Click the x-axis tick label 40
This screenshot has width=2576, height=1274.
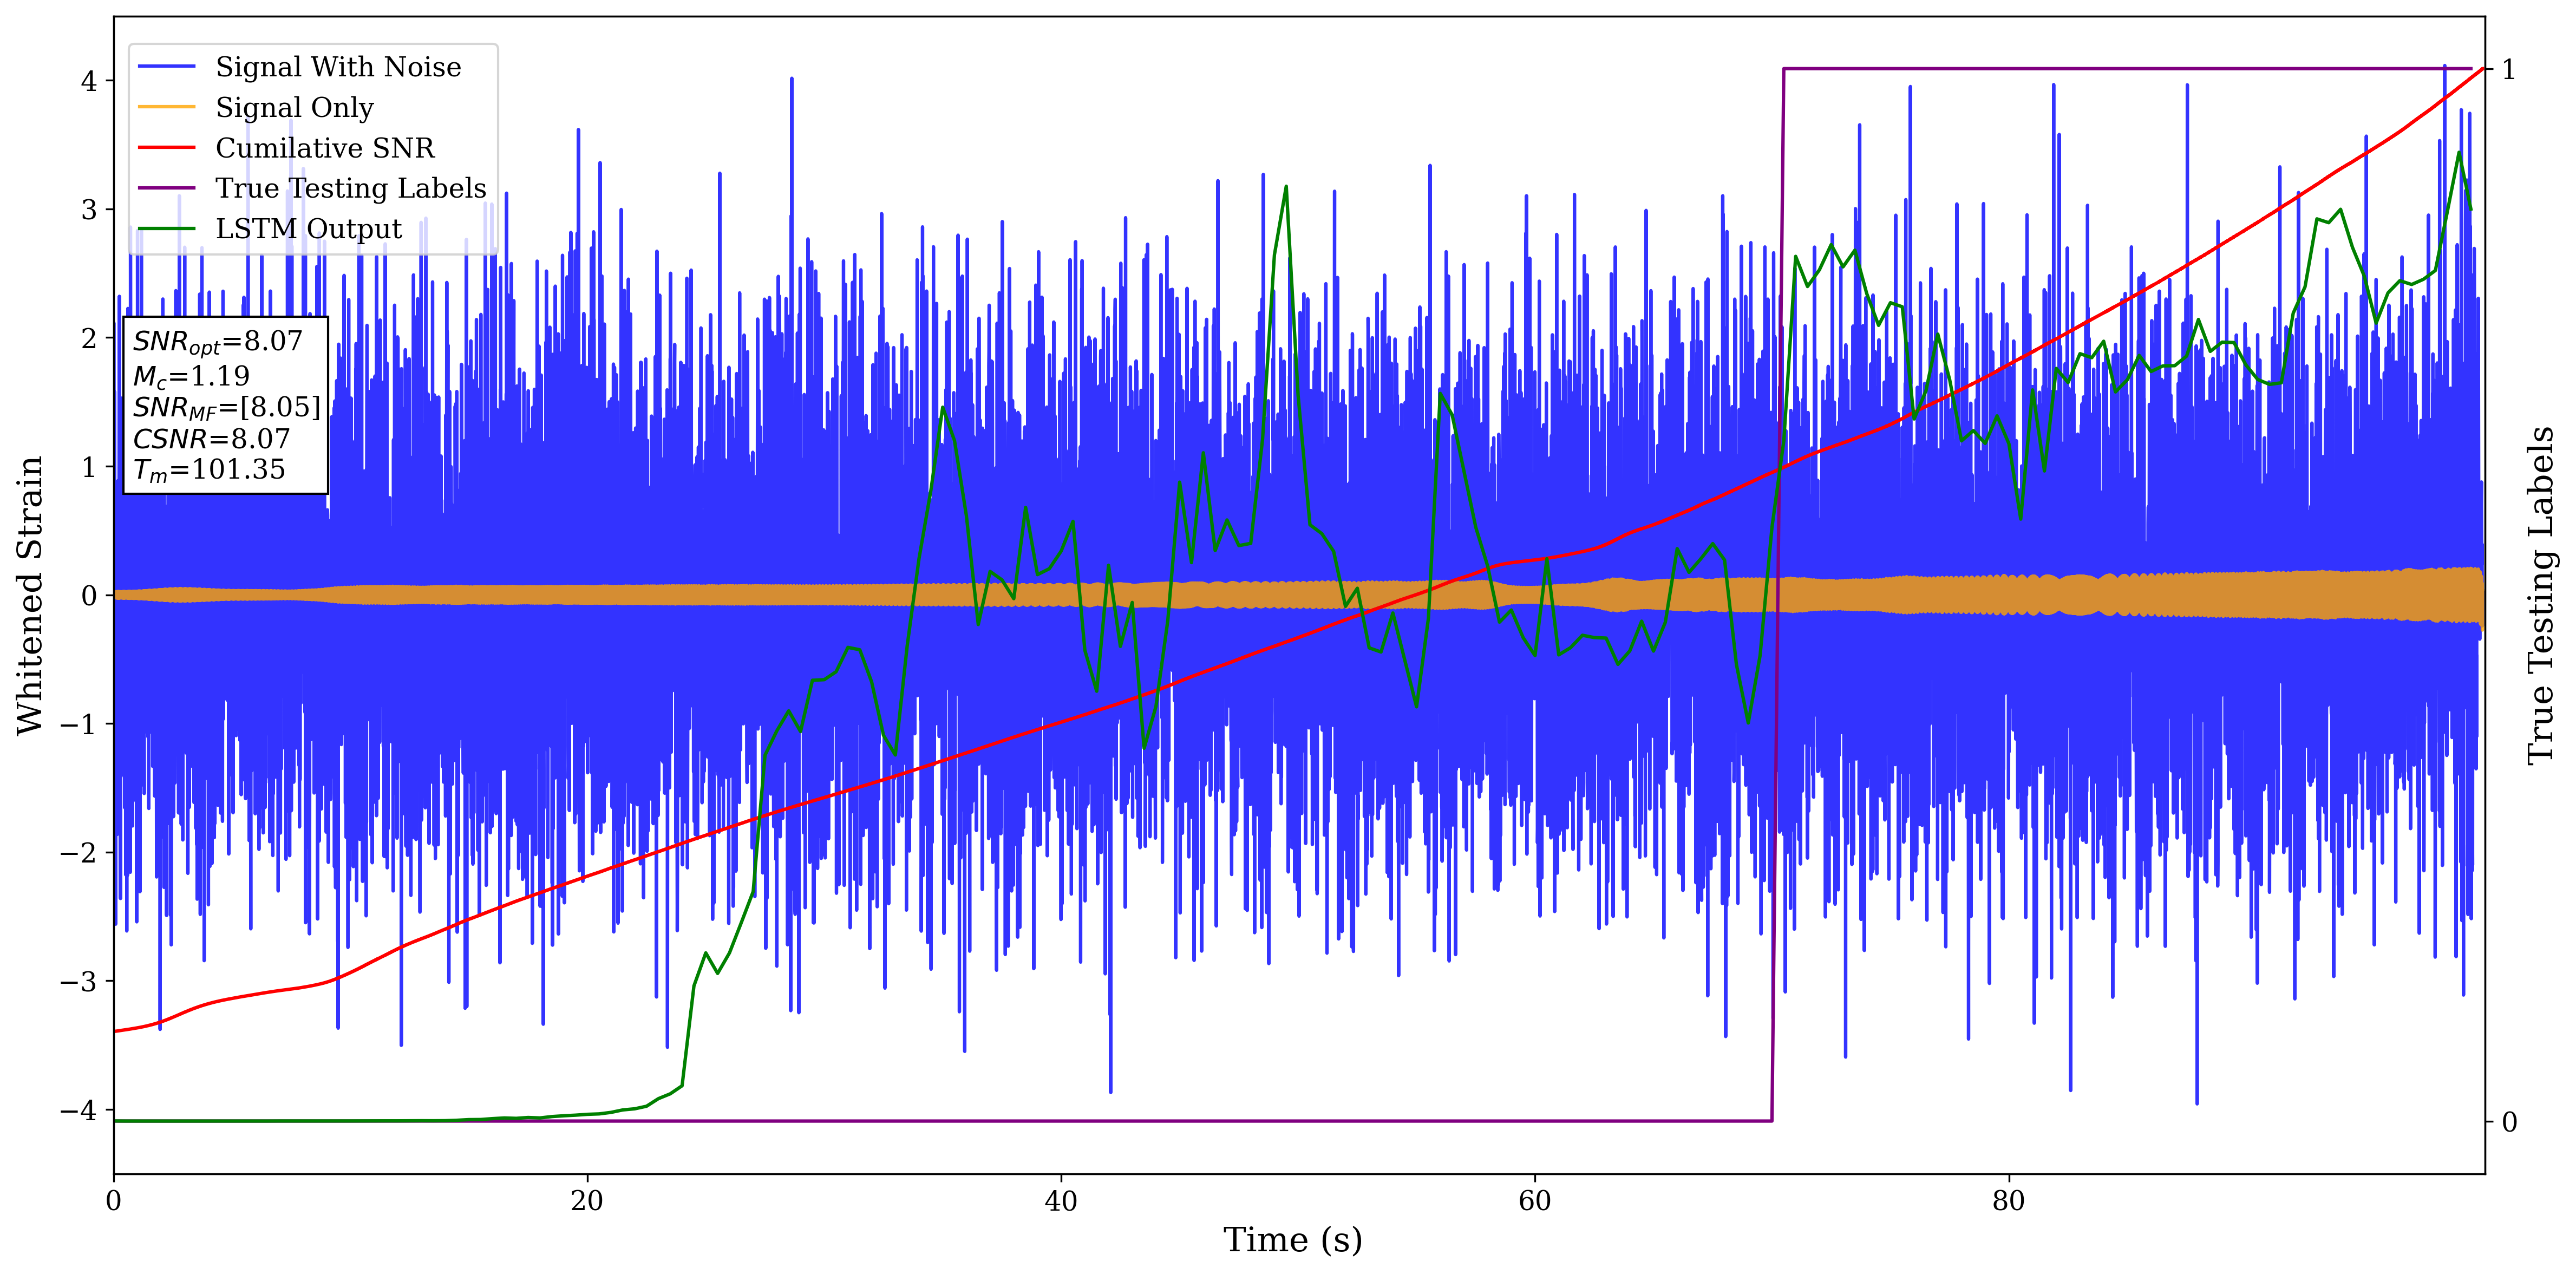tap(1060, 1201)
